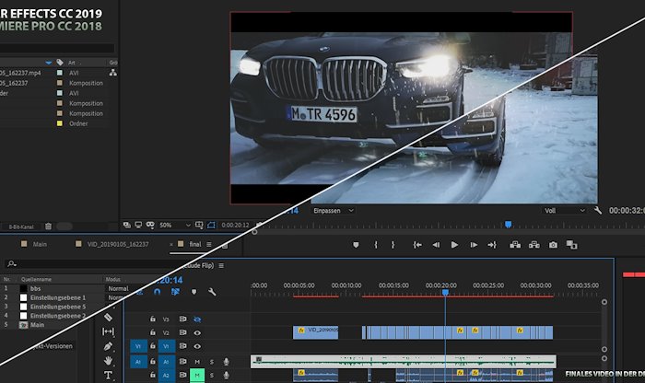
Task: Open the Voll playback resolution dropdown
Action: [564, 211]
